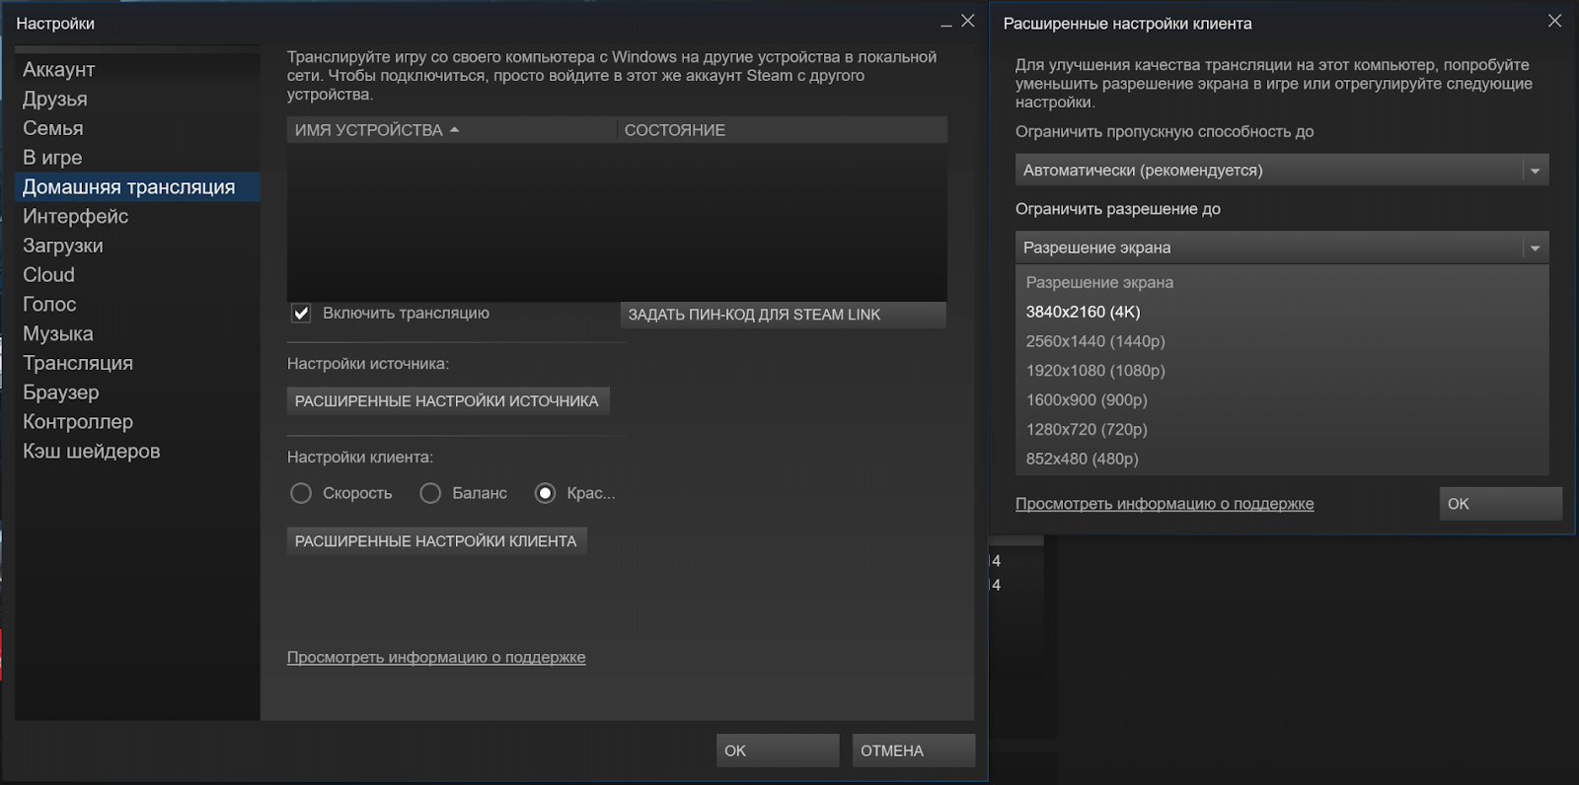The image size is (1579, 785).
Task: Click OK in Расширенные настройки клиента
Action: (x=1500, y=504)
